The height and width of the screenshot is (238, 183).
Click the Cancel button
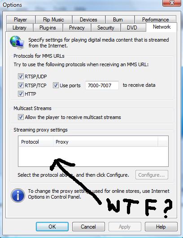(x=88, y=227)
